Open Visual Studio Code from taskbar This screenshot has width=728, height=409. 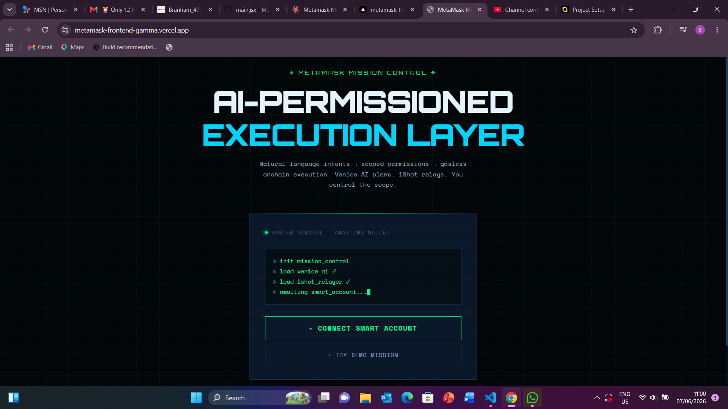[490, 398]
